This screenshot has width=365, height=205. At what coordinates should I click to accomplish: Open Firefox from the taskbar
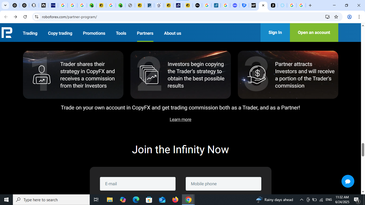pos(175,200)
